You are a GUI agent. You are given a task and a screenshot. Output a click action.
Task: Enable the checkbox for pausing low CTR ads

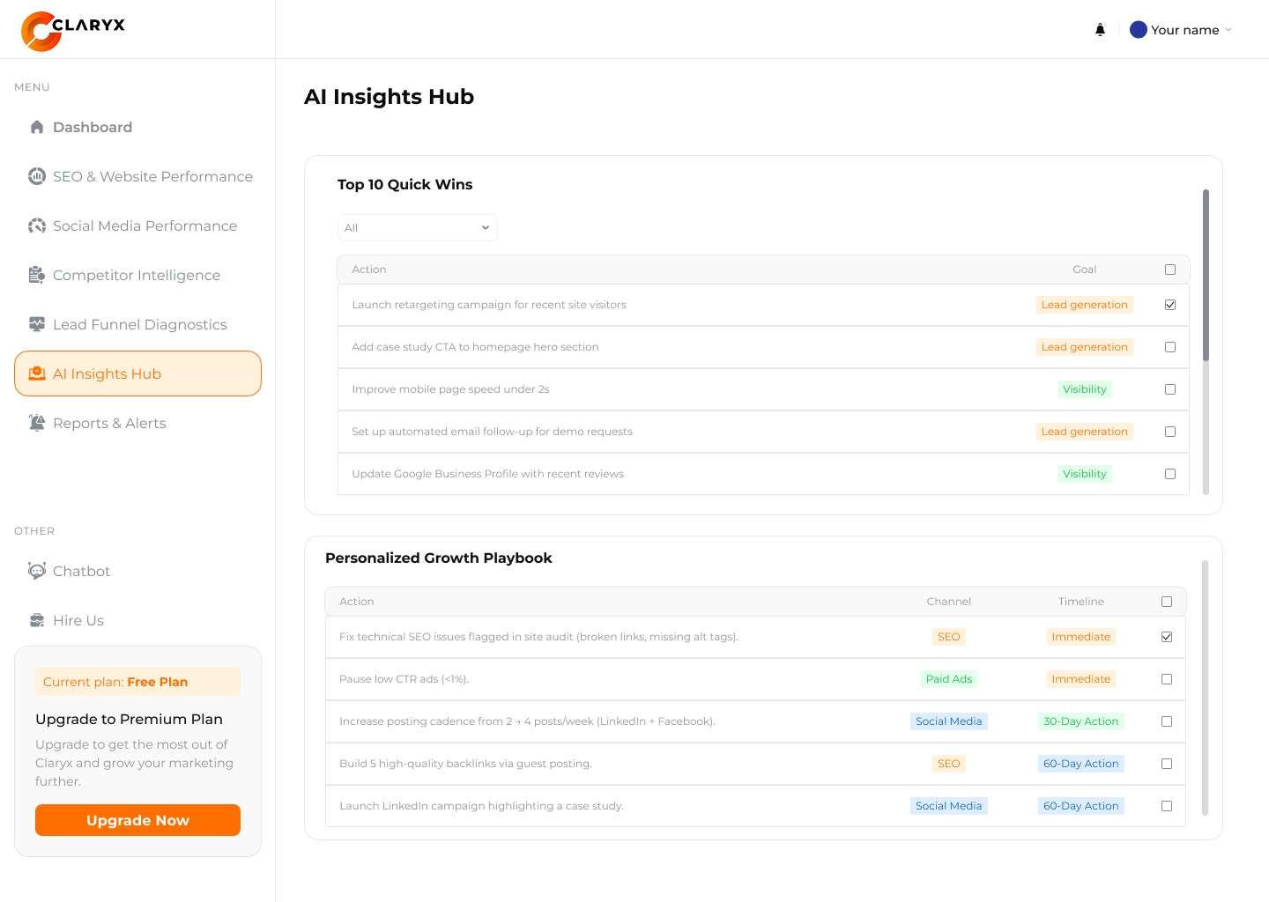coord(1167,679)
